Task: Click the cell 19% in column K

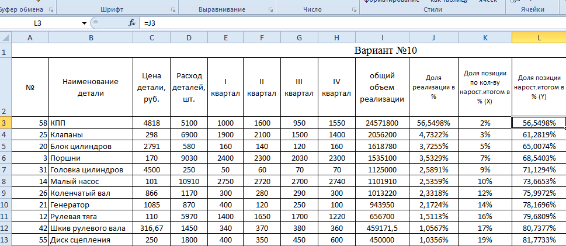Action: (x=485, y=240)
